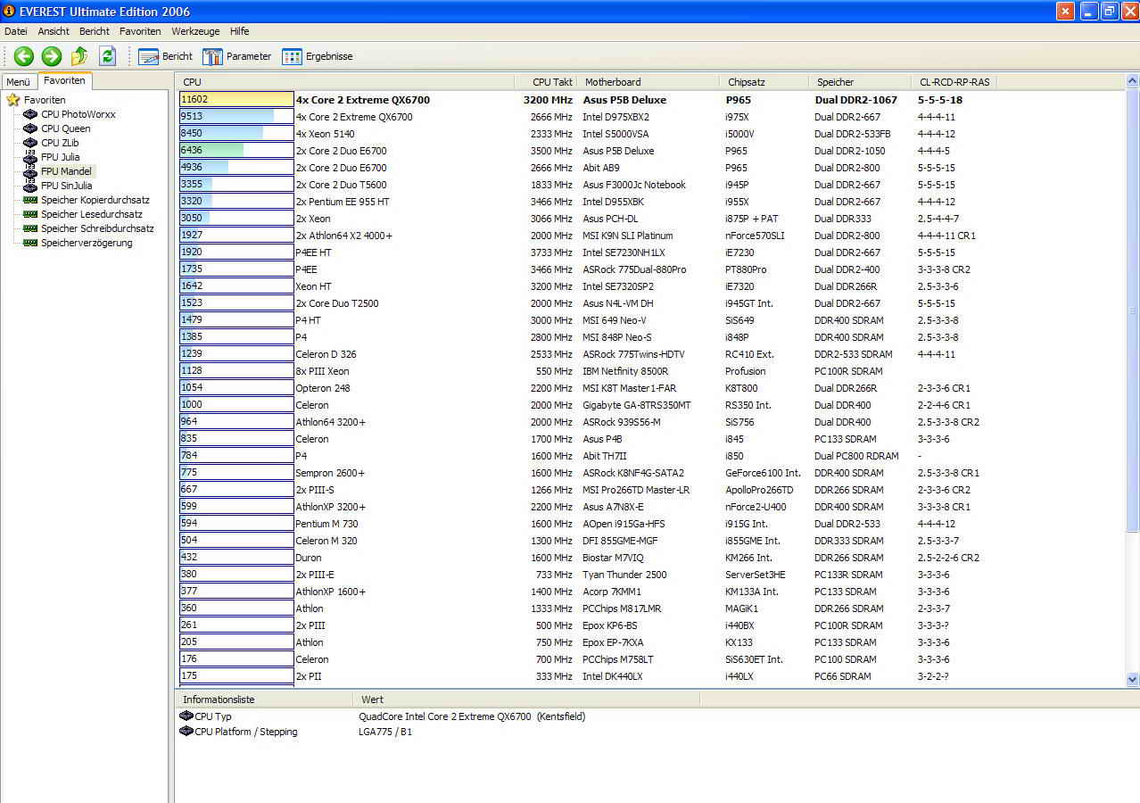Viewport: 1140px width, 803px height.
Task: Click the FPU SinJulia chip icon
Action: (x=30, y=186)
